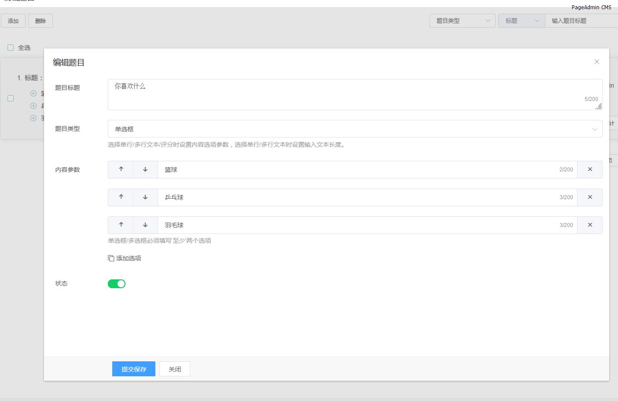
Task: Click 关闭 button
Action: (x=175, y=369)
